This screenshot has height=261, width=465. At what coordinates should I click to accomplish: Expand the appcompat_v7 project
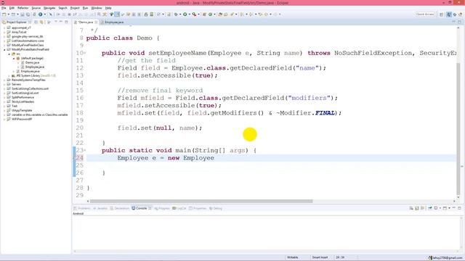click(5, 28)
